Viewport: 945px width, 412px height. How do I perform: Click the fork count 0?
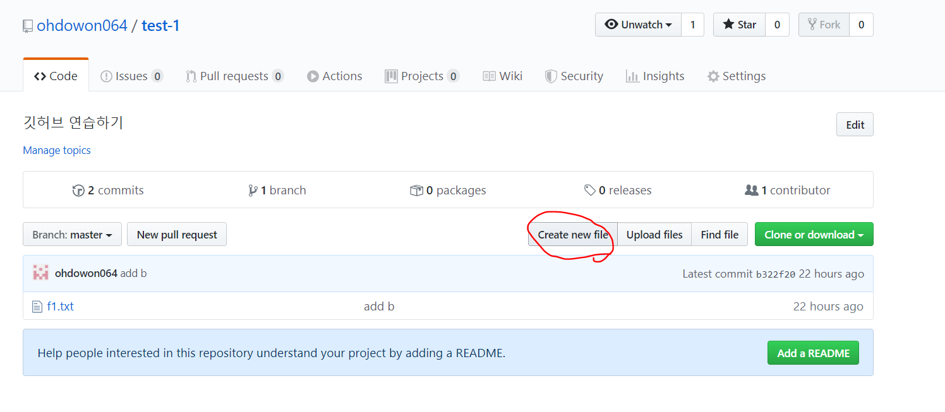click(x=861, y=25)
